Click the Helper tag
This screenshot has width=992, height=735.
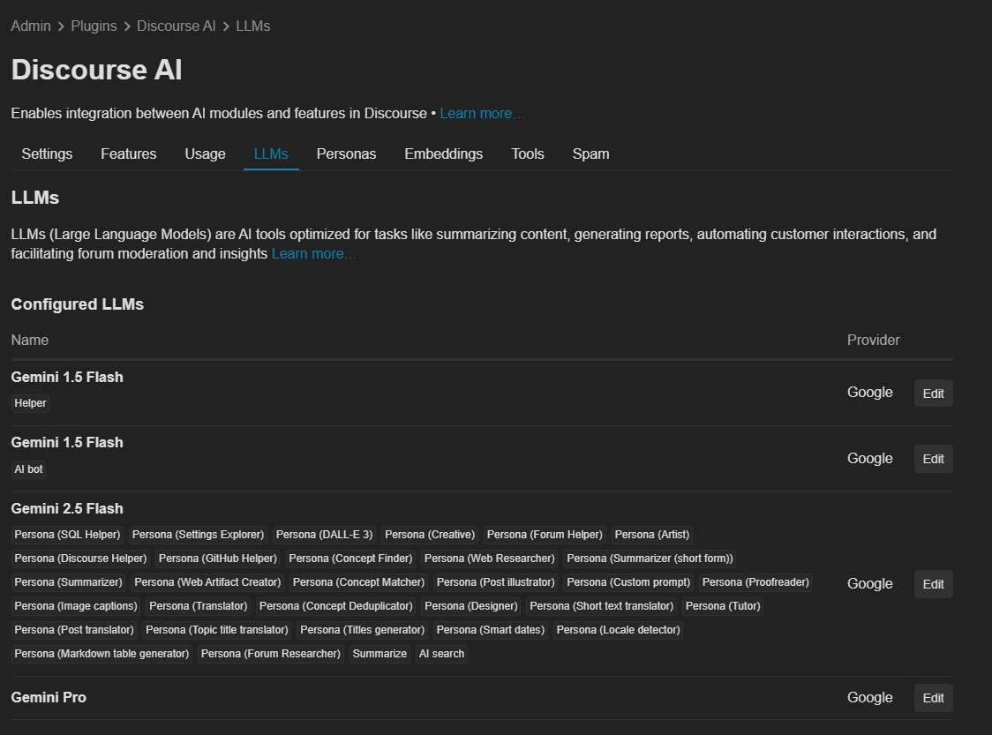30,403
